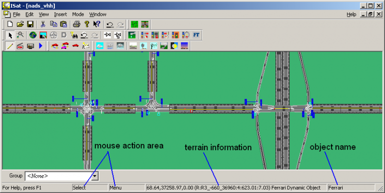Click the grayed steering wheel icon
The image size is (385, 193).
(x=53, y=35)
